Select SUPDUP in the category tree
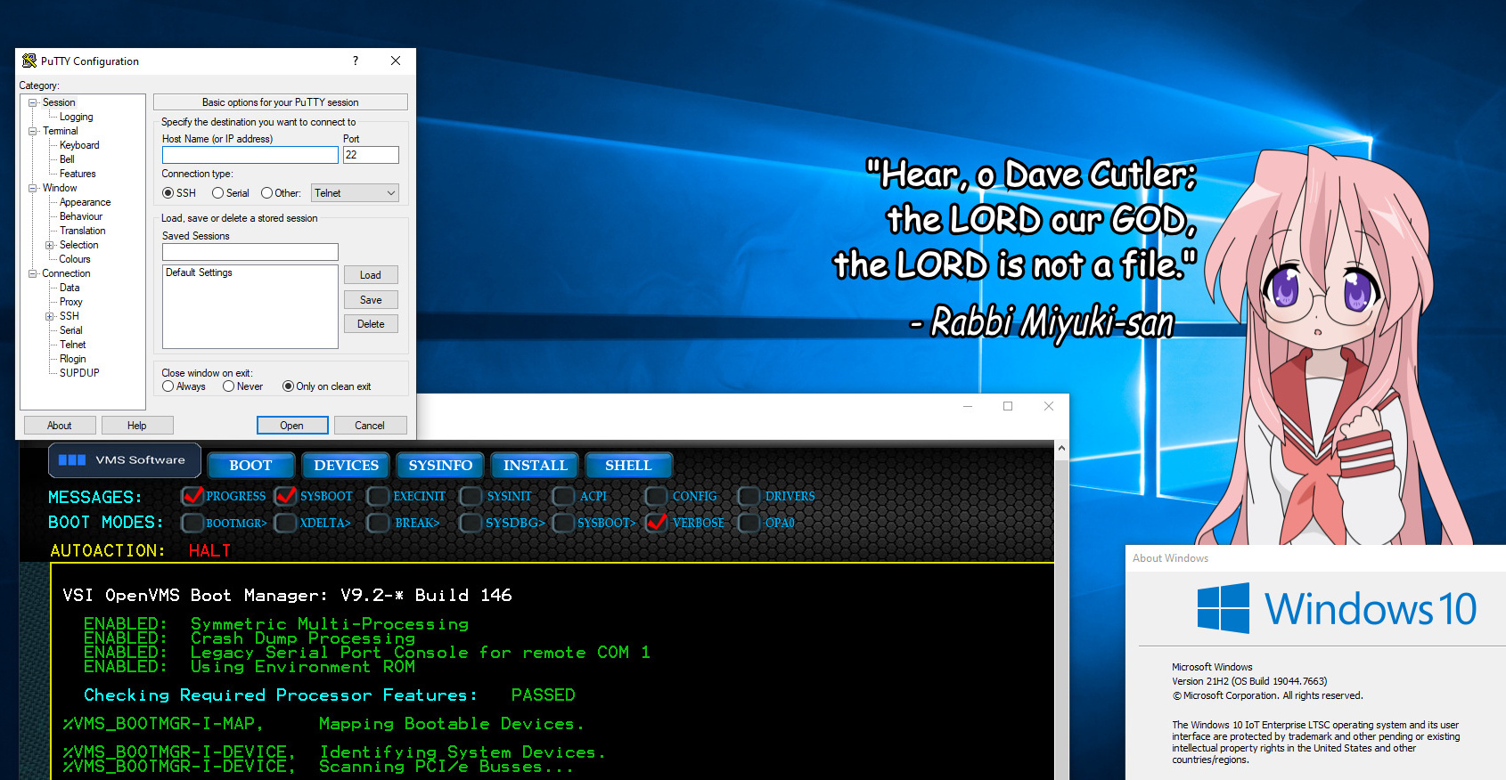1506x780 pixels. tap(79, 373)
